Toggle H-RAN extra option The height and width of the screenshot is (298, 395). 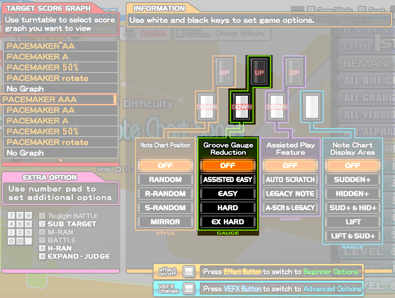(x=56, y=248)
